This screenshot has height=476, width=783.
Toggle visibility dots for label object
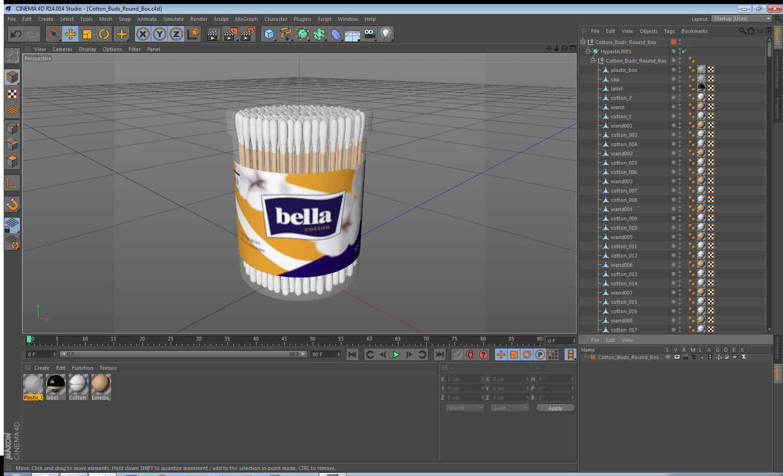(680, 88)
